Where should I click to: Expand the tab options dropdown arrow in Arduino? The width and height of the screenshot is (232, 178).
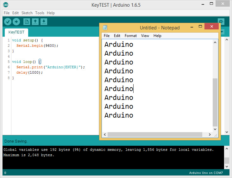tap(222, 32)
